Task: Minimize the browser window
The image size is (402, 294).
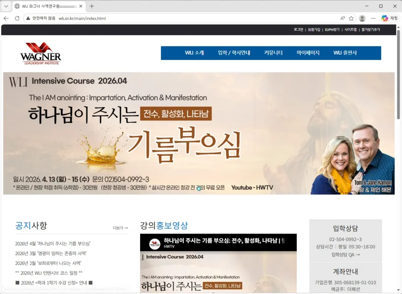Action: (367, 6)
